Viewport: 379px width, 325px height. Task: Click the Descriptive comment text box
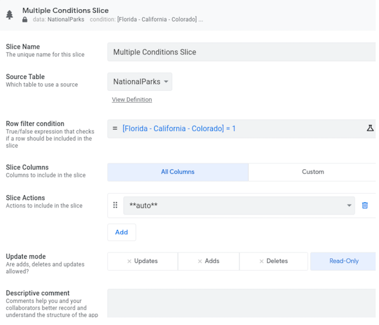point(241,303)
